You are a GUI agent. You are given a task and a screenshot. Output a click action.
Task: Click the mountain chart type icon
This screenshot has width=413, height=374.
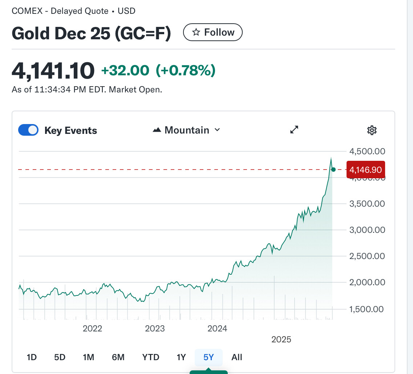(x=157, y=130)
